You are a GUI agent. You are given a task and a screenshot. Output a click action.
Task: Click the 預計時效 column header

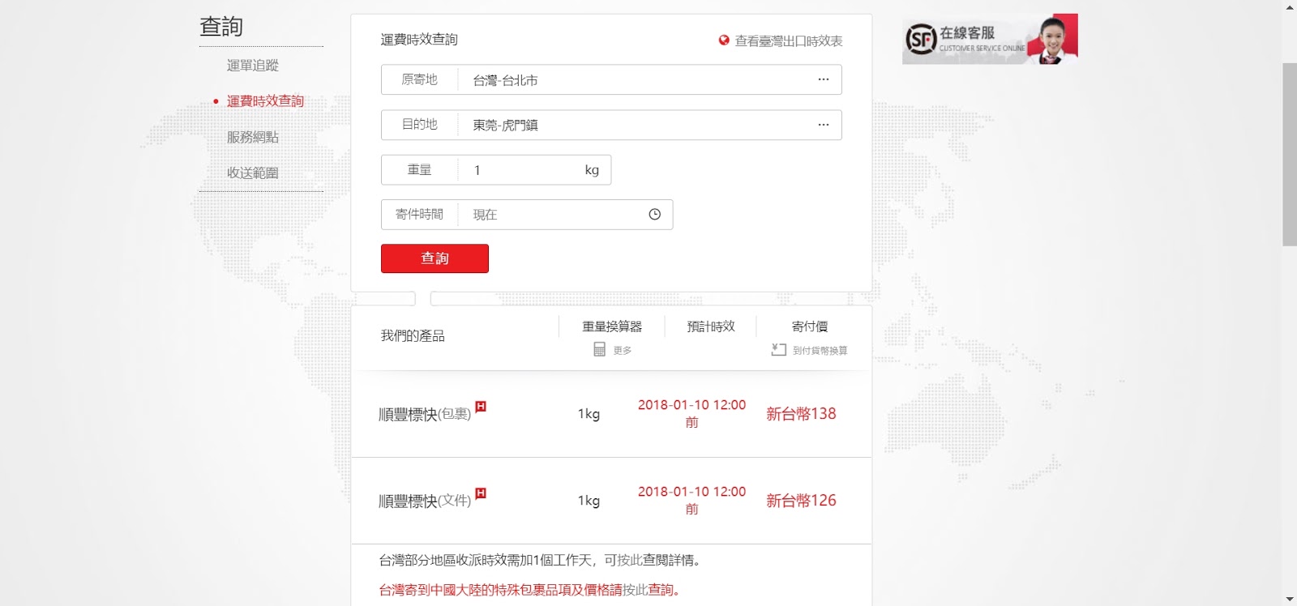pos(711,326)
